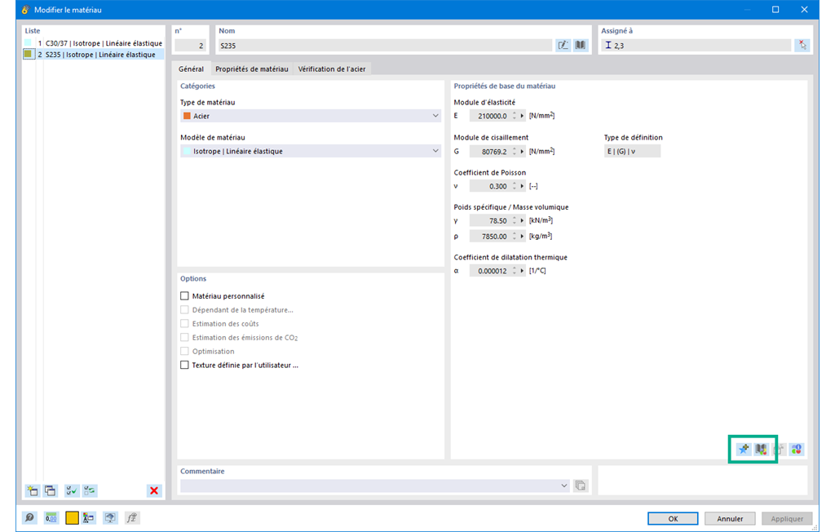This screenshot has width=835, height=532.
Task: Open arrow menu next to E value
Action: [523, 116]
